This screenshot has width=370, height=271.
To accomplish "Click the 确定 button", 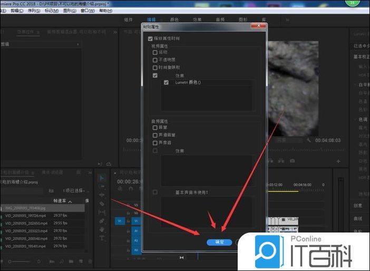I will coord(219,241).
